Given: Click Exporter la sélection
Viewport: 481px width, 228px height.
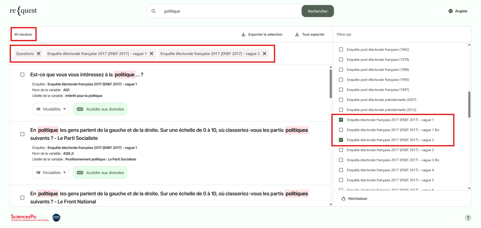Looking at the screenshot, I should [262, 34].
